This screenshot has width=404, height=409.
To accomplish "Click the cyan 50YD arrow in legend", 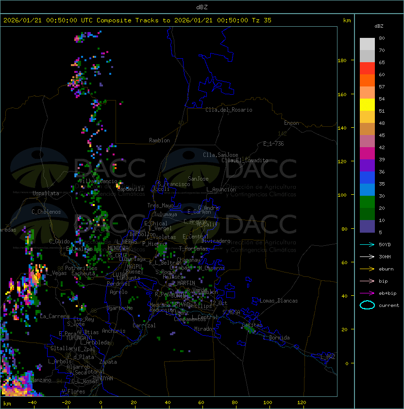I will tap(367, 244).
